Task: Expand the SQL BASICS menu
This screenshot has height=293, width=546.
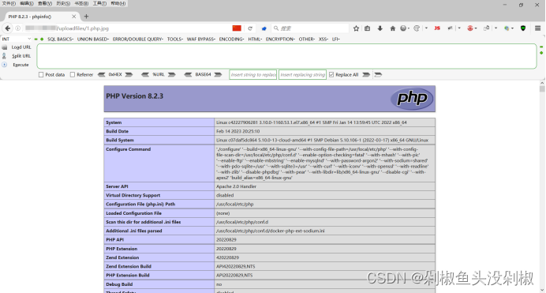Action: point(60,39)
